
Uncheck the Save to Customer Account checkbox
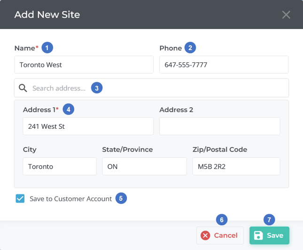20,199
